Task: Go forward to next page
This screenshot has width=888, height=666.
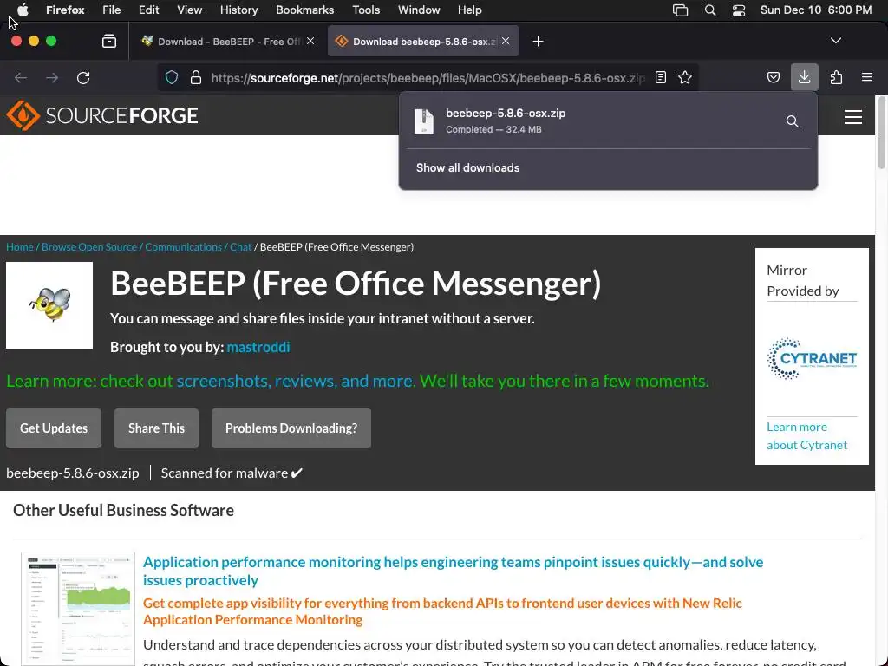Action: pyautogui.click(x=52, y=77)
